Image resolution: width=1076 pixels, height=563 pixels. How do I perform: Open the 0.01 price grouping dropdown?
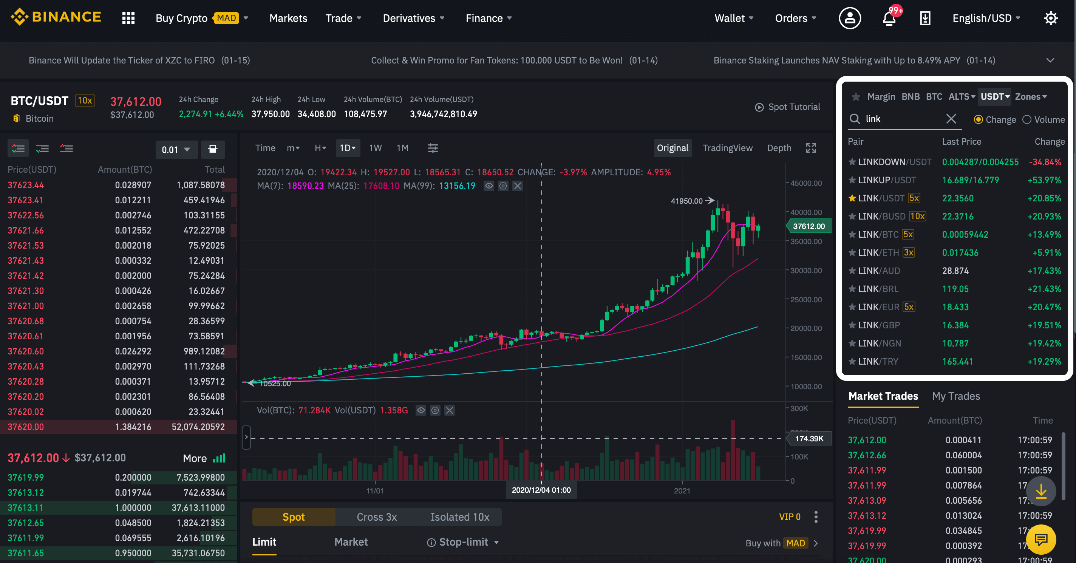pos(176,149)
